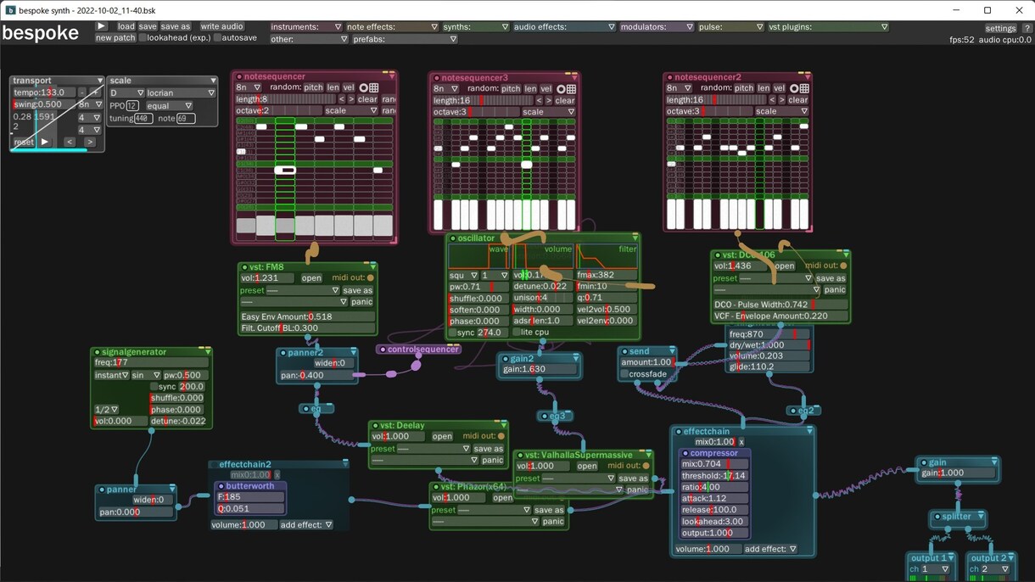Click loop ring icon in notesequencer2
Viewport: 1035px width, 582px height.
(x=794, y=88)
